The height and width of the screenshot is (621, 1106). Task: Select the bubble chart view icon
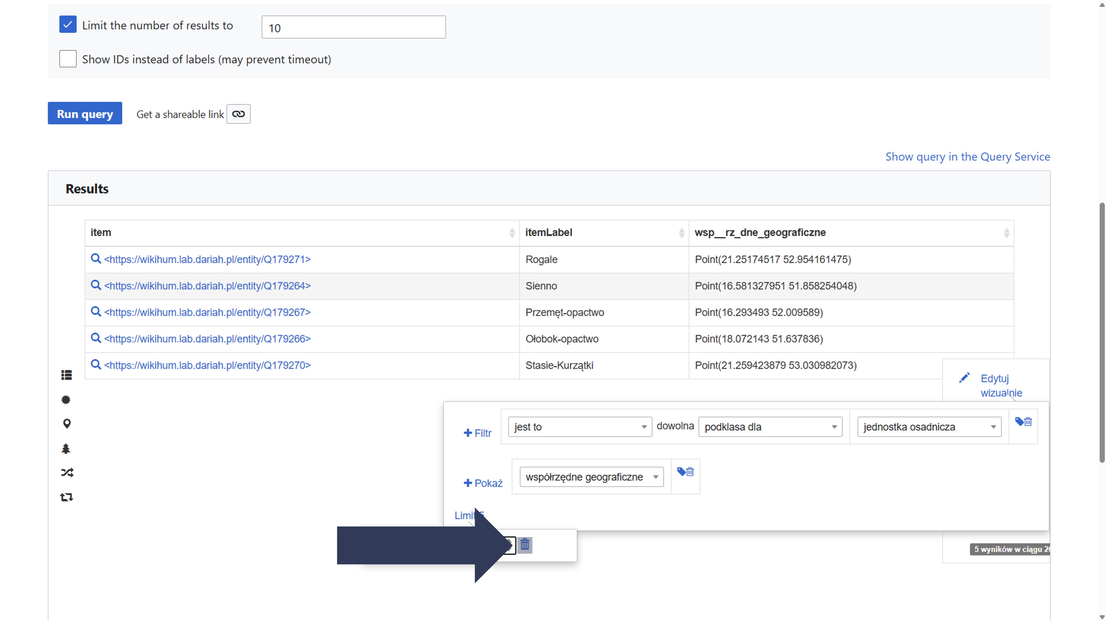pos(66,400)
